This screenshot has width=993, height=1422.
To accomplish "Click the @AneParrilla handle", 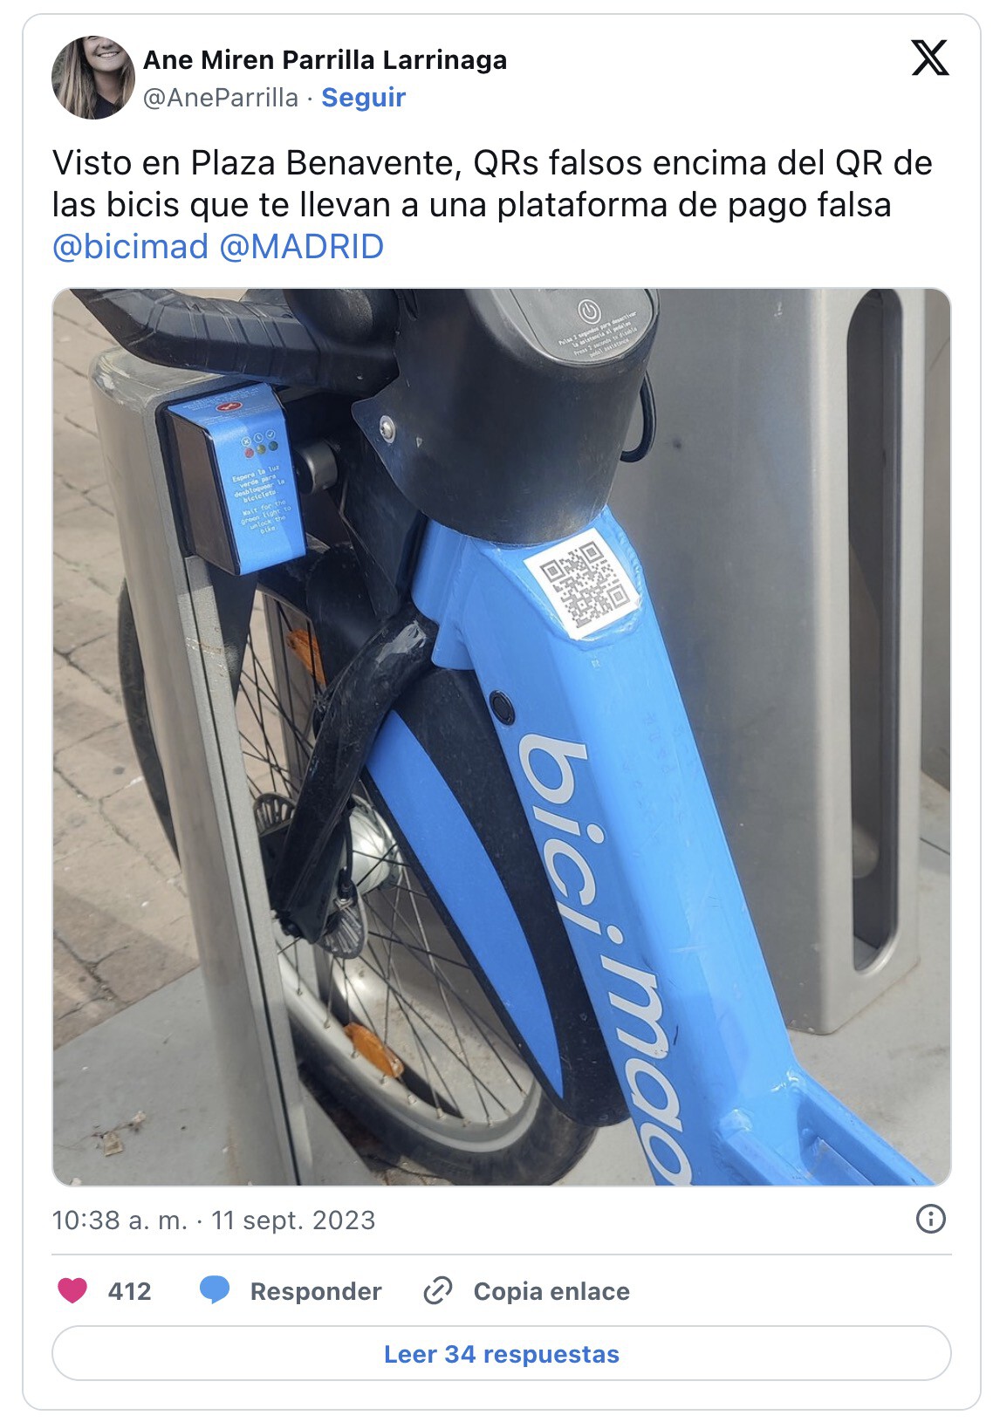I will click(x=221, y=97).
